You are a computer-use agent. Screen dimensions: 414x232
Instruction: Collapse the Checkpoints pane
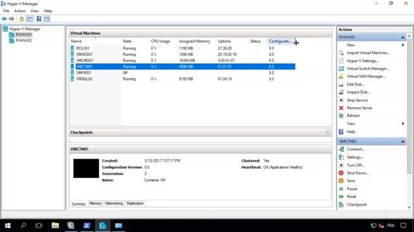pos(327,132)
